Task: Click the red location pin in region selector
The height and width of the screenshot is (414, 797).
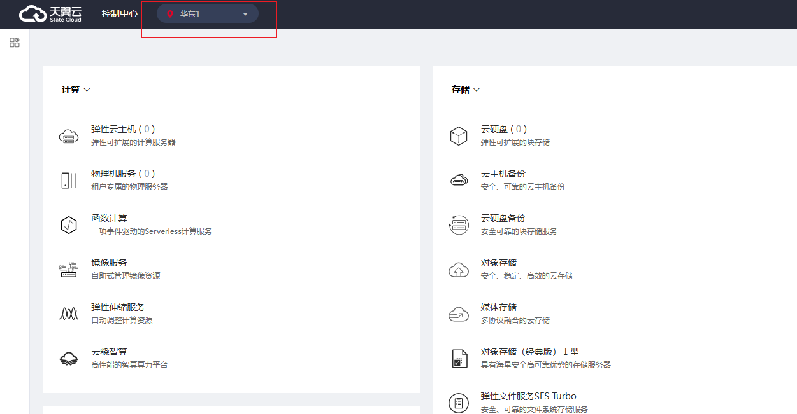Action: point(170,14)
